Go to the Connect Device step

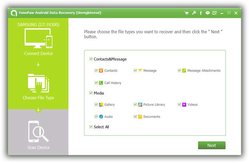(38, 43)
